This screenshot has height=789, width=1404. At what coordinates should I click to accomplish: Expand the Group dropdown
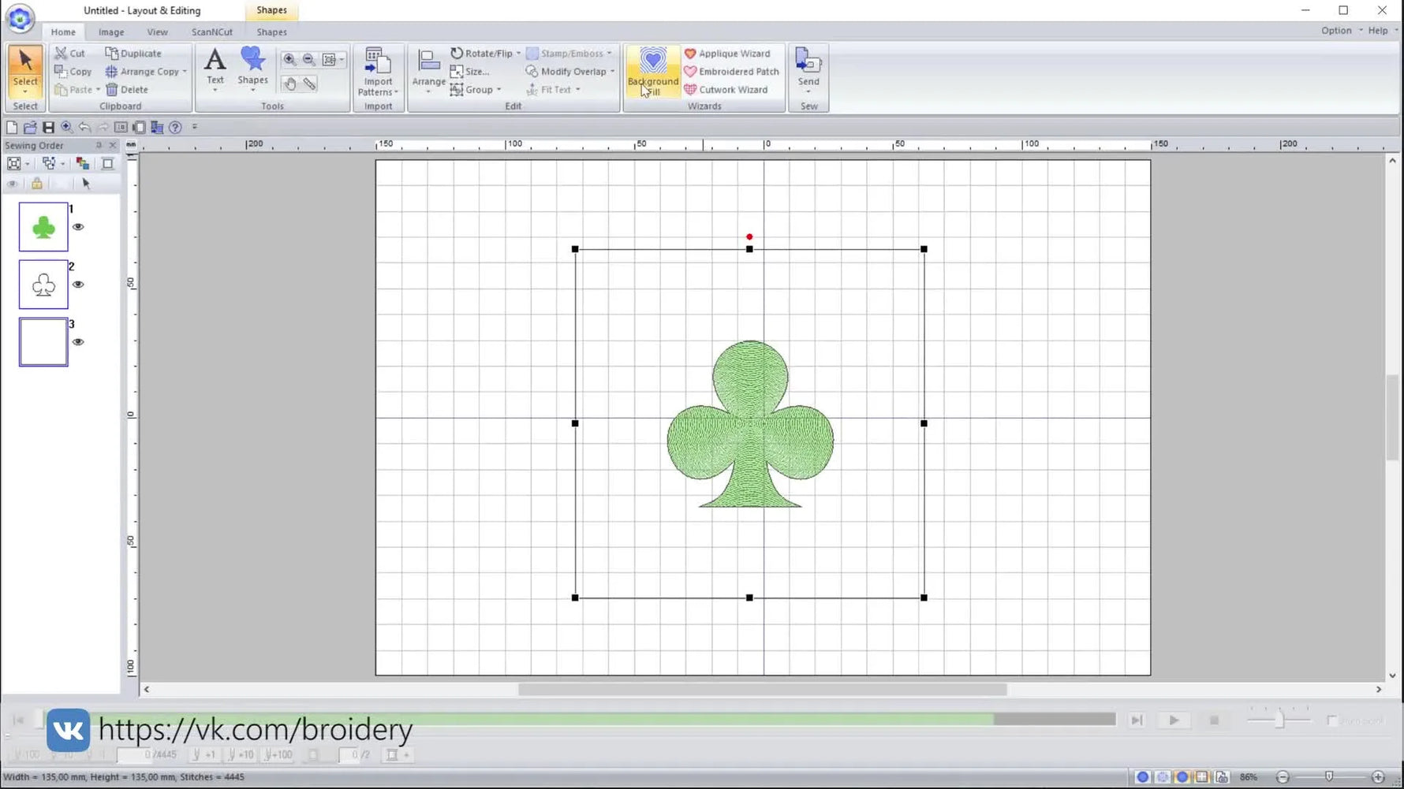click(x=498, y=90)
